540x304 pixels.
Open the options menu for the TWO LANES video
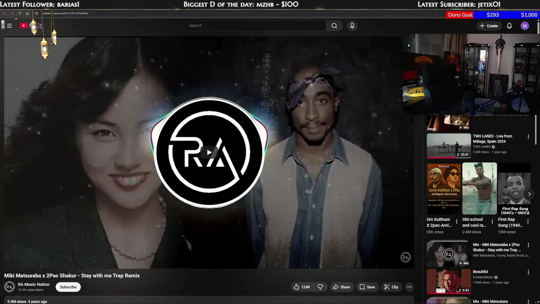528,137
